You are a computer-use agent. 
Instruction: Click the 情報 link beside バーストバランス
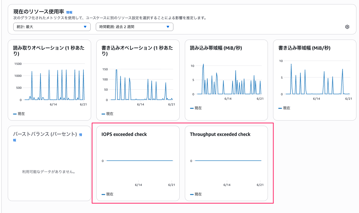tap(80, 135)
